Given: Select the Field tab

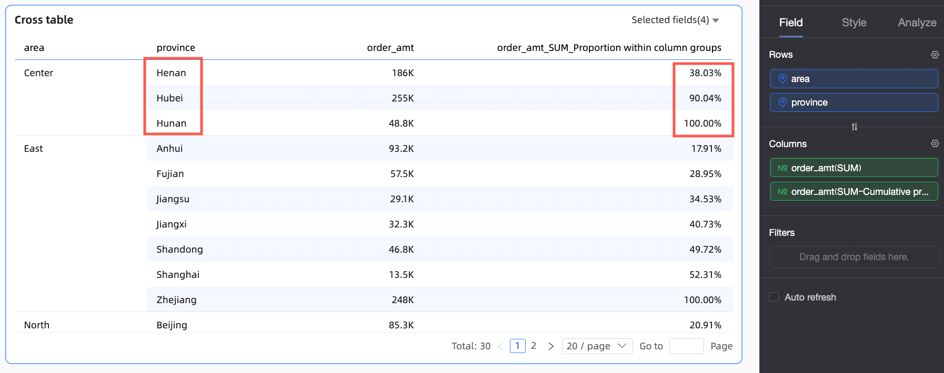Looking at the screenshot, I should point(790,23).
